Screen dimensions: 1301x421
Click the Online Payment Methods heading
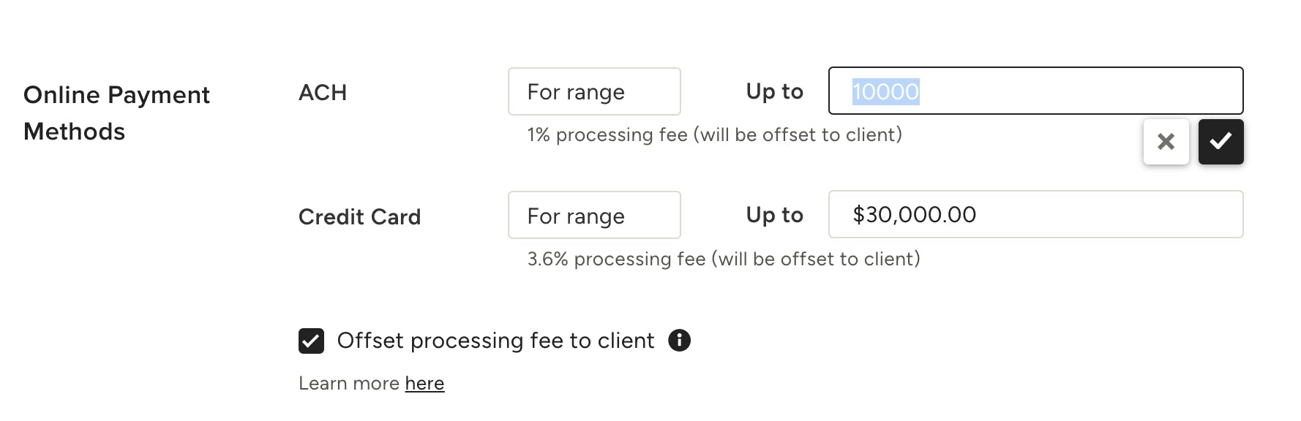coord(116,113)
